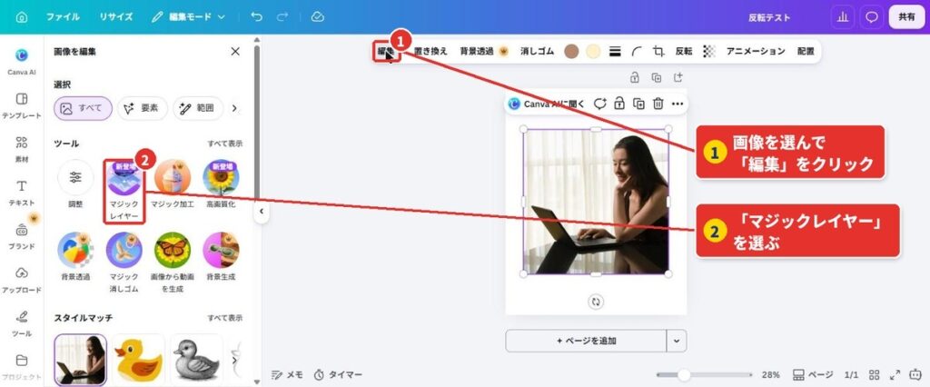Open the ツール sidebar panel
The height and width of the screenshot is (387, 930).
pos(22,323)
